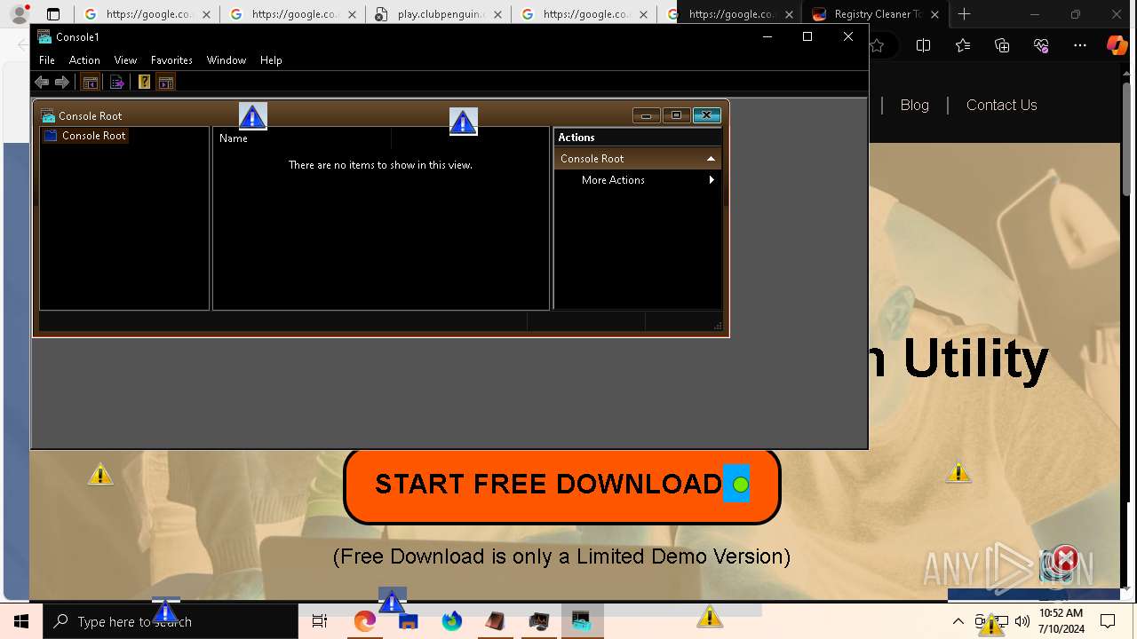The image size is (1137, 639).
Task: Click the Export List toolbar icon
Action: pyautogui.click(x=116, y=83)
